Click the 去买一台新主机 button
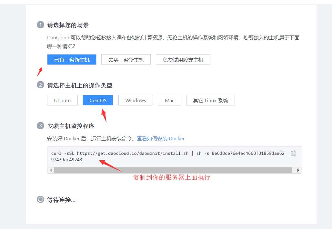The image size is (332, 229). point(126,59)
